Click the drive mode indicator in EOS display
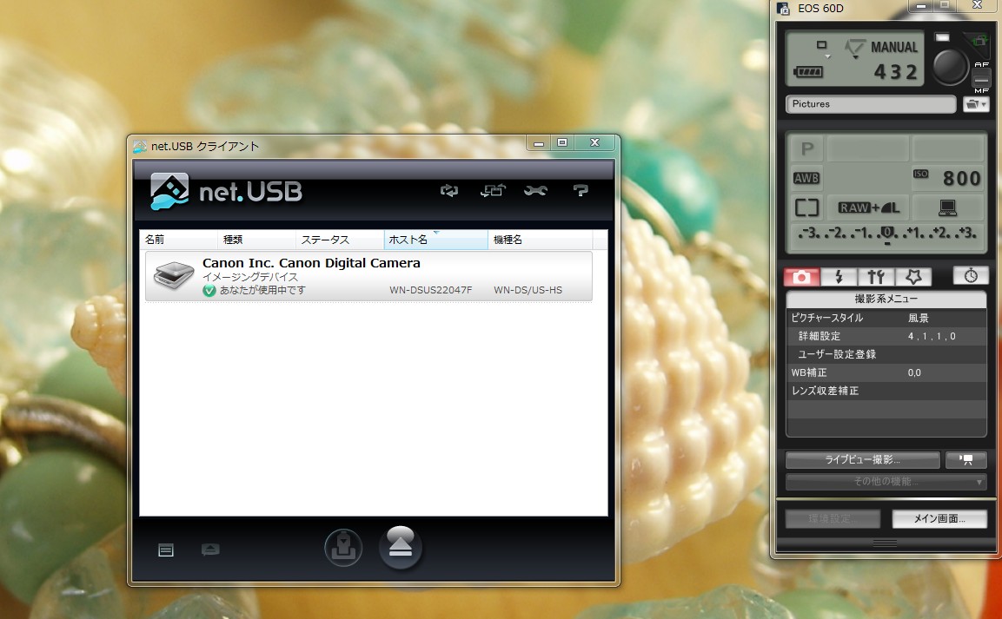This screenshot has width=1002, height=619. tap(822, 46)
